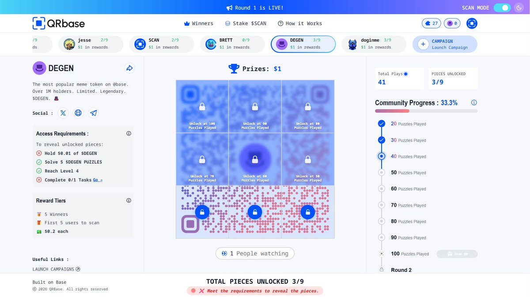The width and height of the screenshot is (530, 297).
Task: Click the Community Progress bar
Action: point(426,111)
